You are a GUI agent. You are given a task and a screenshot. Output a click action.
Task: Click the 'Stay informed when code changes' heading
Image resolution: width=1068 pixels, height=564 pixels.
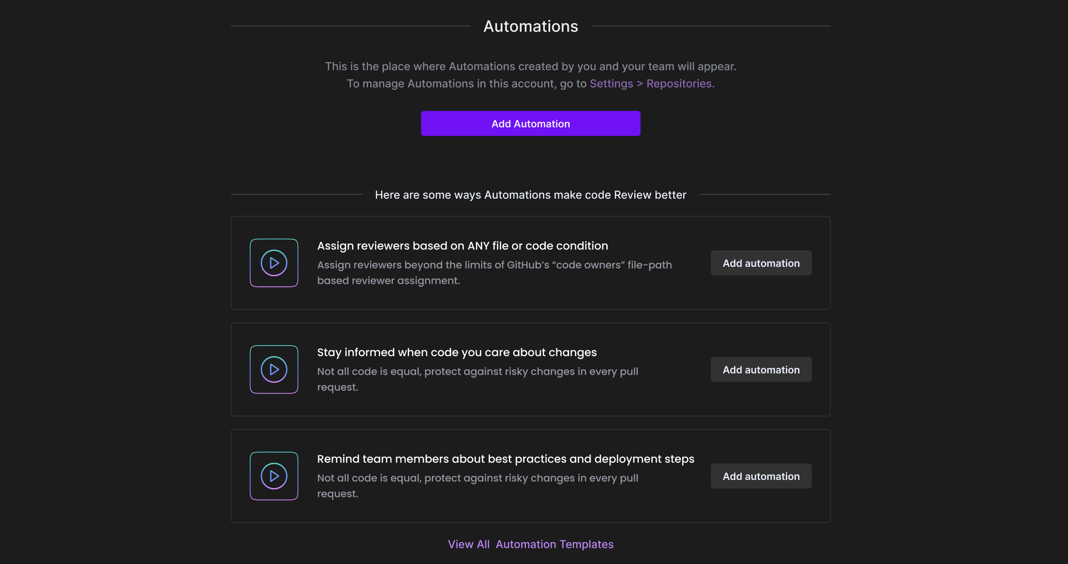pos(457,352)
